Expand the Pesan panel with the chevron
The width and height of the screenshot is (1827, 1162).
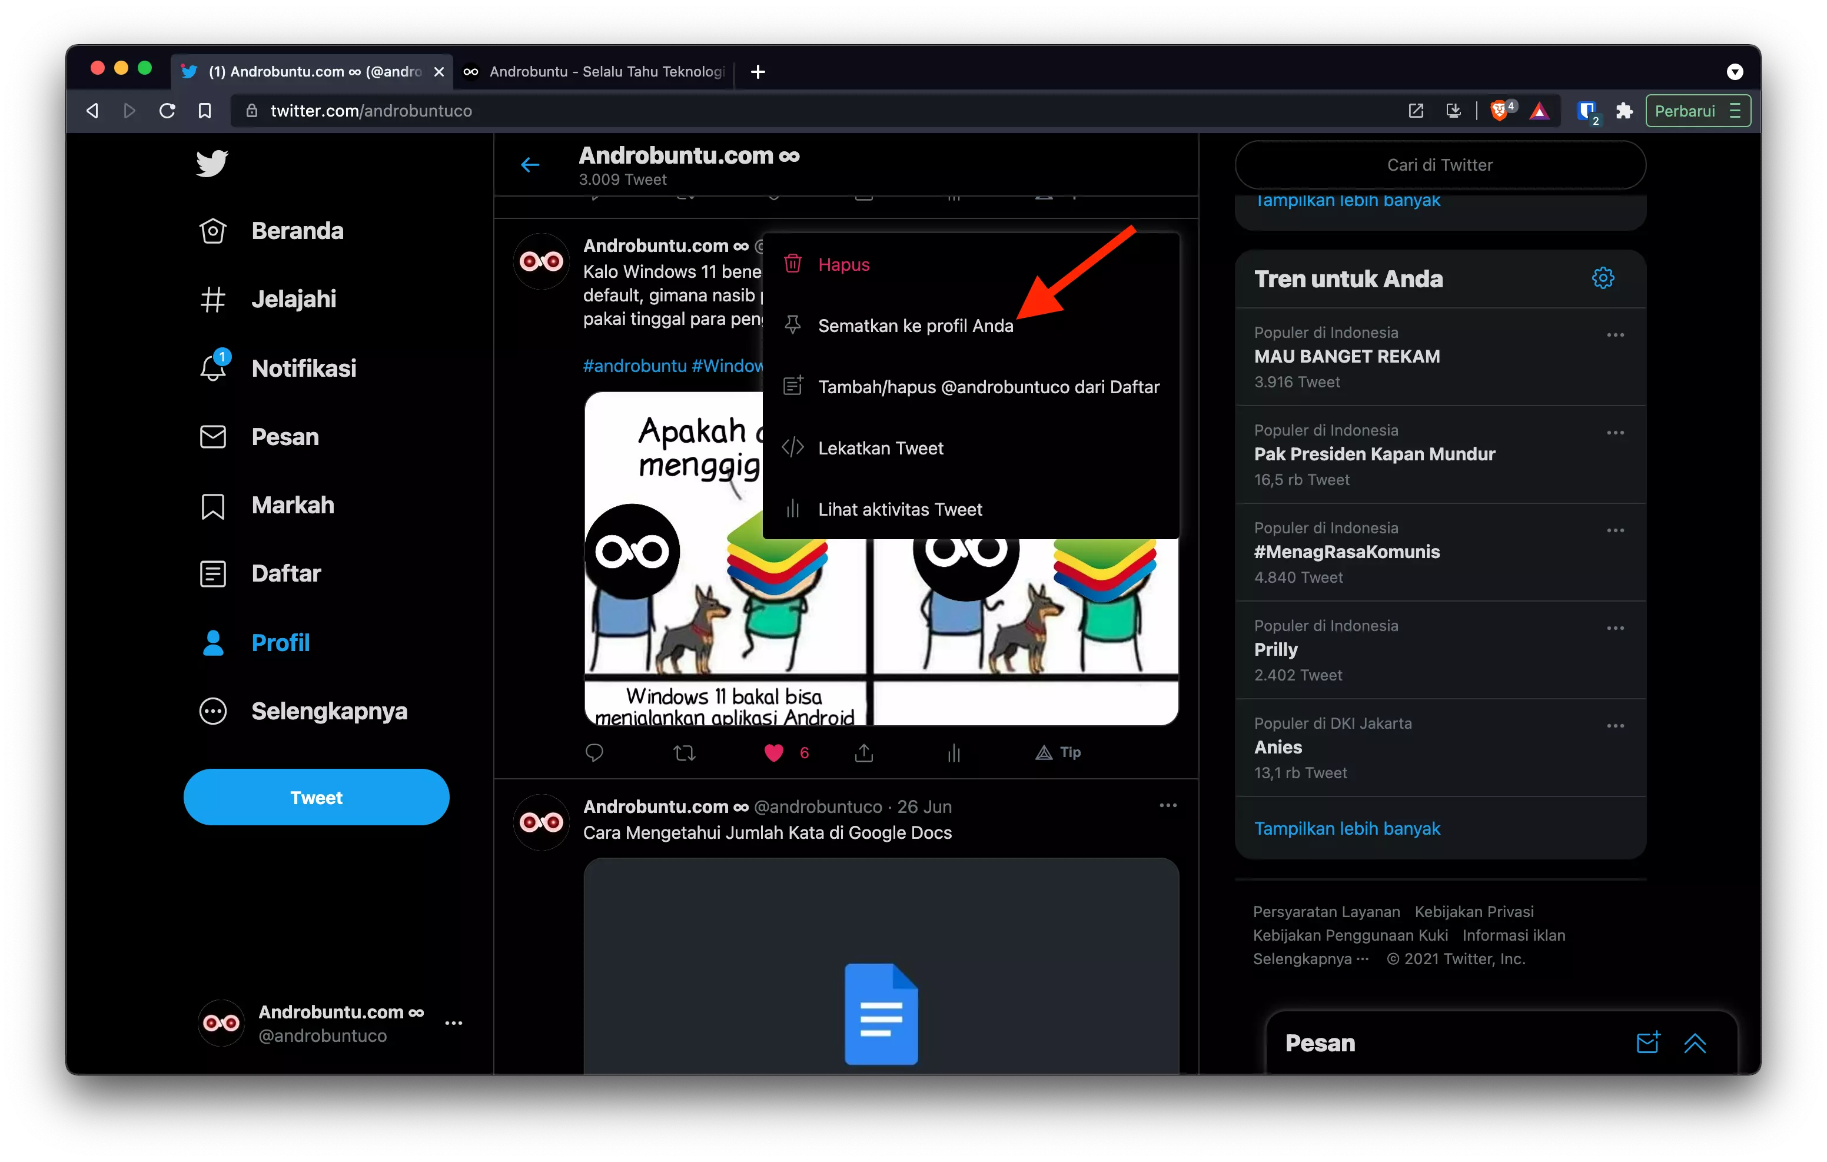pyautogui.click(x=1696, y=1043)
